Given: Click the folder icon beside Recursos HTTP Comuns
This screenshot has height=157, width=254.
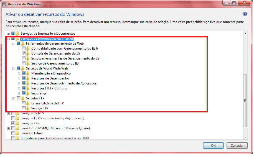Looking at the screenshot, I should pos(28,88).
